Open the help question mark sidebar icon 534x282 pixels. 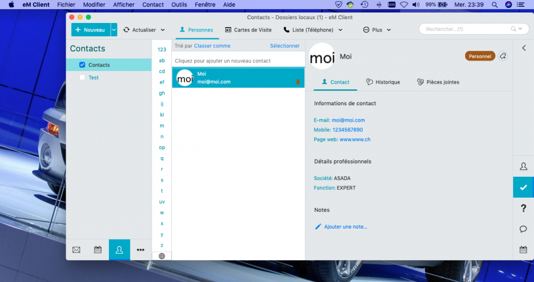(x=523, y=208)
